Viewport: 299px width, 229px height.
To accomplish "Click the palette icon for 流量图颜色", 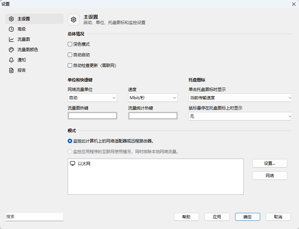I will 11,50.
